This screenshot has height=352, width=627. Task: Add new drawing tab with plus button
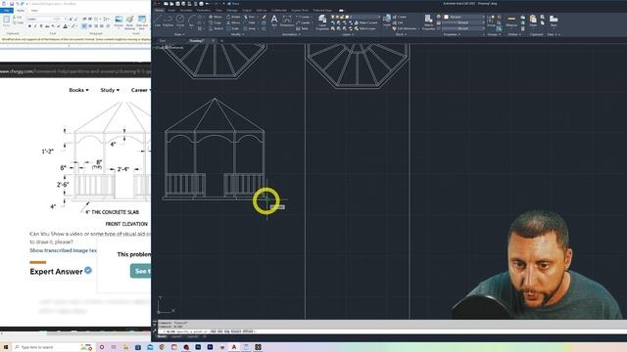[x=221, y=41]
